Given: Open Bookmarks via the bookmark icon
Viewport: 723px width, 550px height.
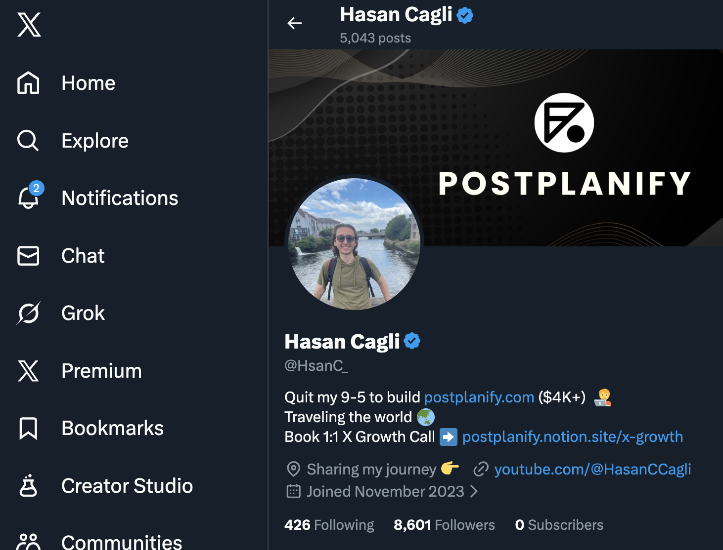Looking at the screenshot, I should (28, 429).
